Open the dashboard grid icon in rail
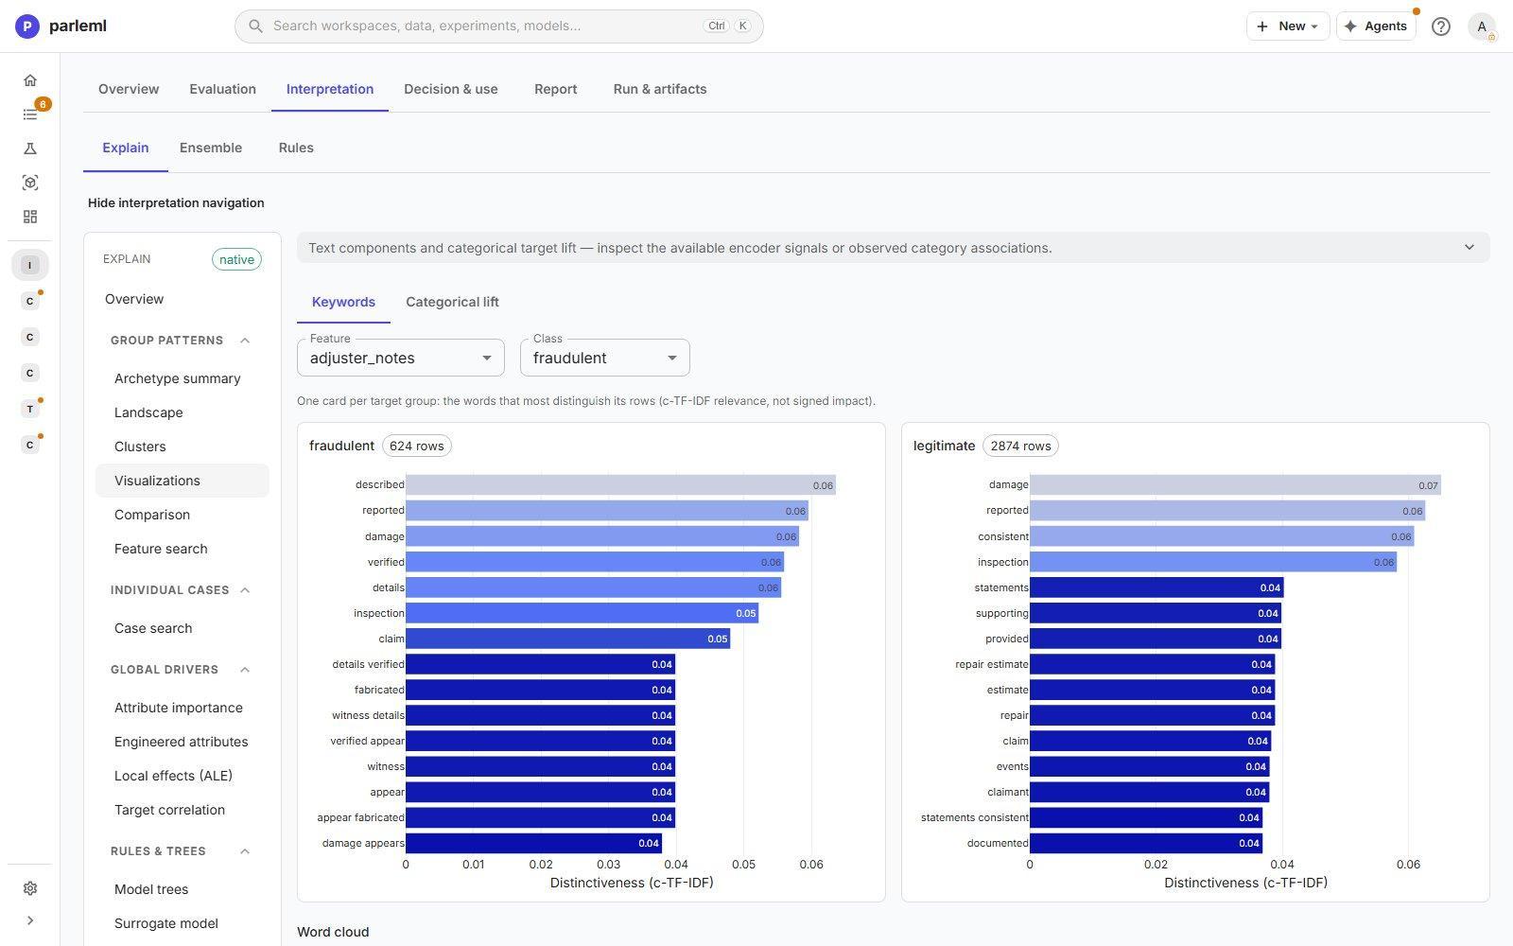This screenshot has width=1513, height=946. click(x=30, y=217)
